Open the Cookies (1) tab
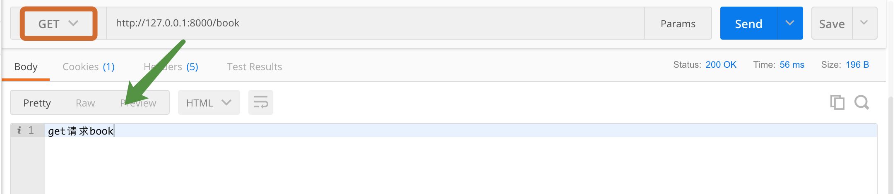The image size is (895, 194). [x=89, y=67]
